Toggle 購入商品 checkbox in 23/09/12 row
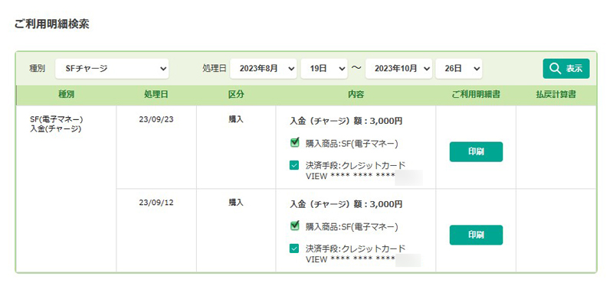The height and width of the screenshot is (289, 613). [295, 225]
